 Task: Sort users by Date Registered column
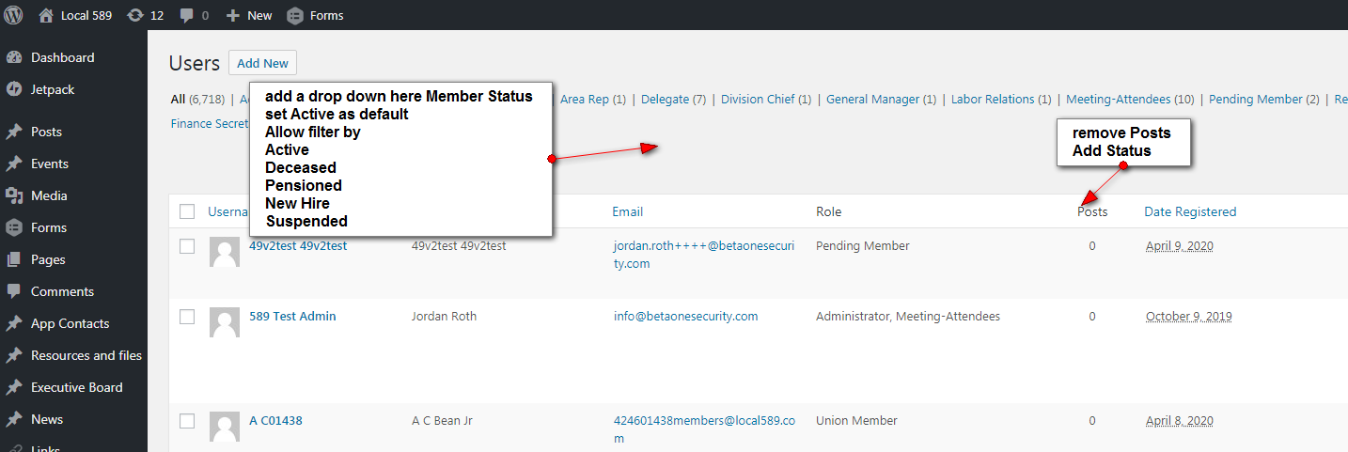coord(1189,211)
